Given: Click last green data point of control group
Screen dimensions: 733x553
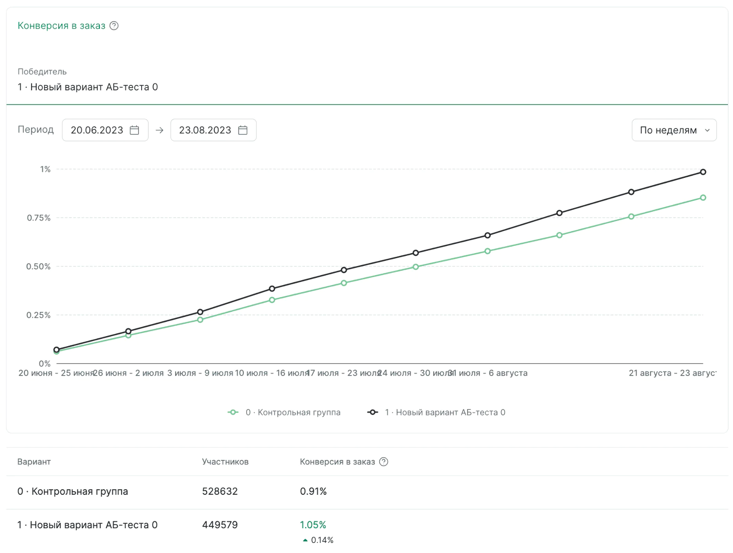Looking at the screenshot, I should pyautogui.click(x=703, y=198).
